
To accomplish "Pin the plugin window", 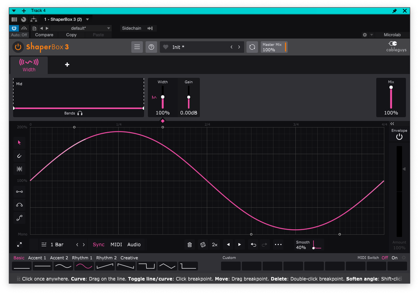I will (394, 11).
